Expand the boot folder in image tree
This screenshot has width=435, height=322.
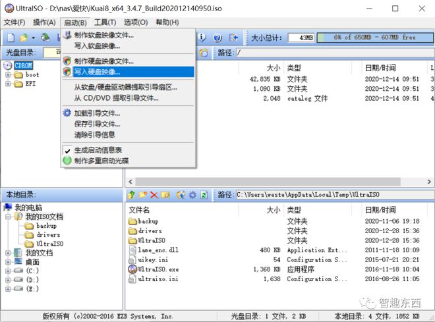point(8,75)
